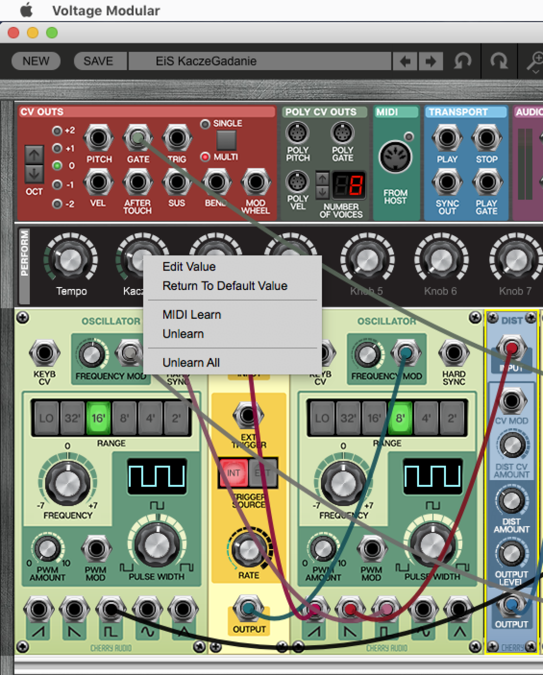Select 32' range on left oscillator
543x675 pixels.
[x=72, y=418]
